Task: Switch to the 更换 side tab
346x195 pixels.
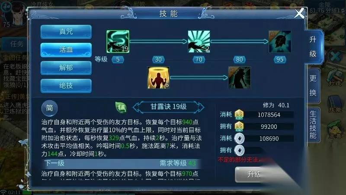Action: pyautogui.click(x=313, y=85)
